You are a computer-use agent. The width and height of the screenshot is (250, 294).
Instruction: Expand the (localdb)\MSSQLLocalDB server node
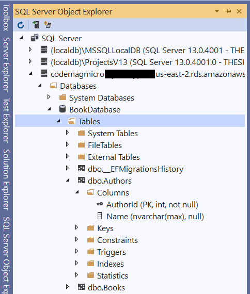pyautogui.click(x=30, y=50)
